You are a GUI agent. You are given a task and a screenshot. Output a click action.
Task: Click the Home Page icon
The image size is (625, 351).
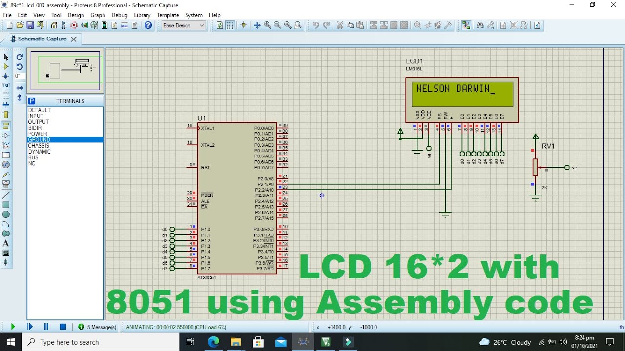54,25
